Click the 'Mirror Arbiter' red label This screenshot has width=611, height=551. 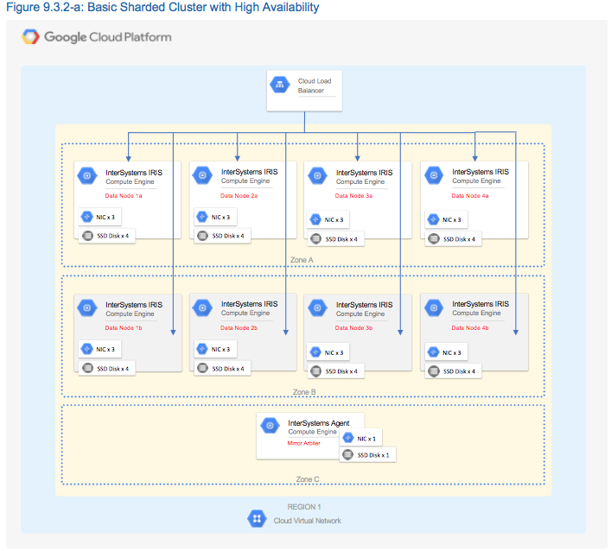[x=303, y=443]
